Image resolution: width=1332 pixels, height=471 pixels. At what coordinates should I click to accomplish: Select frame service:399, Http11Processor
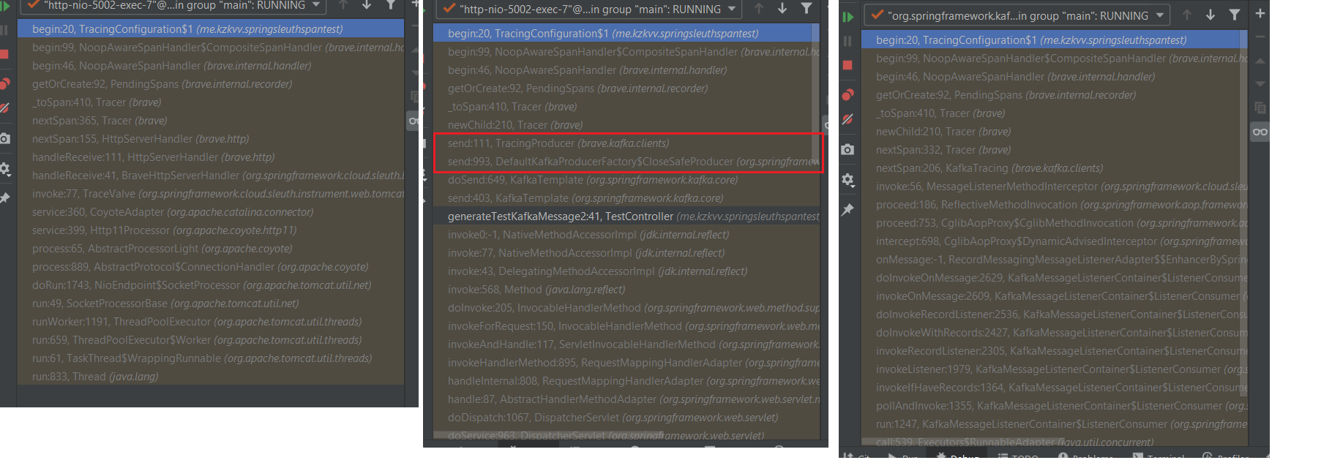pos(211,230)
